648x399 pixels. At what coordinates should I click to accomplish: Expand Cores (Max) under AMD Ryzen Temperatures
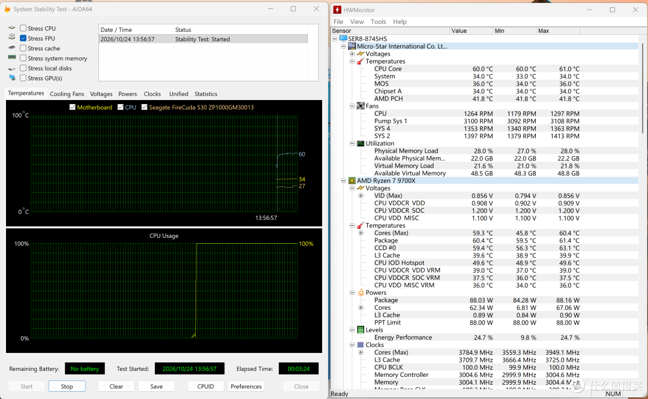tap(361, 233)
